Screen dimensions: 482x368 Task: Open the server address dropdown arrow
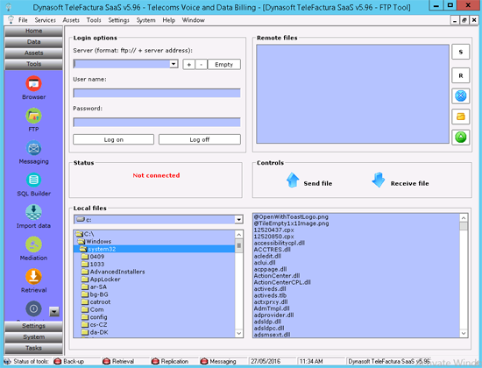(174, 64)
